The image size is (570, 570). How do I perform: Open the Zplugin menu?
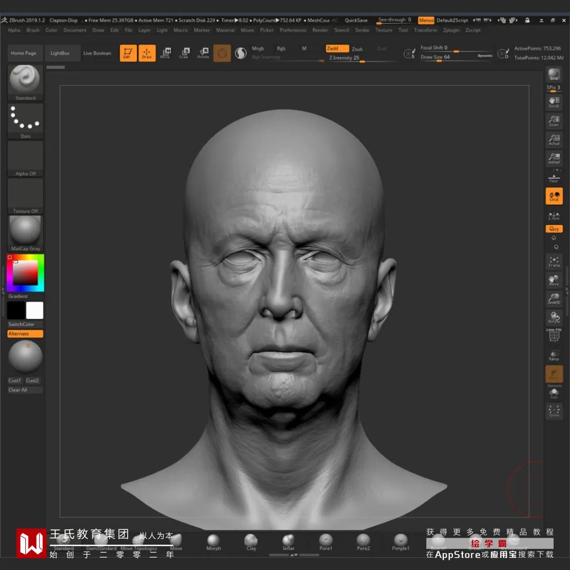click(x=451, y=30)
